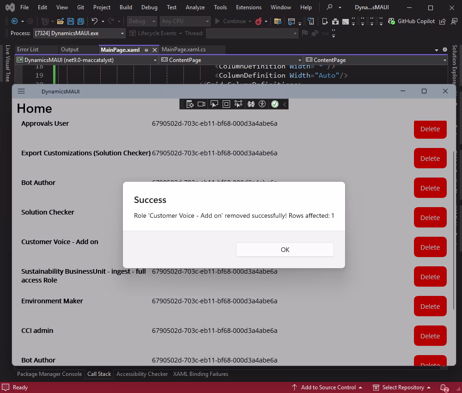462x393 pixels.
Task: Open notifications bell in status bar
Action: pyautogui.click(x=444, y=388)
